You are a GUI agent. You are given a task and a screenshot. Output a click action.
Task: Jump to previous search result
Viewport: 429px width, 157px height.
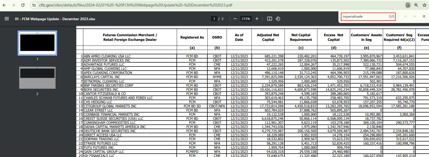click(x=405, y=16)
